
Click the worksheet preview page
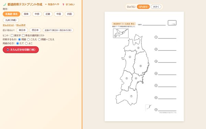[x=144, y=66]
